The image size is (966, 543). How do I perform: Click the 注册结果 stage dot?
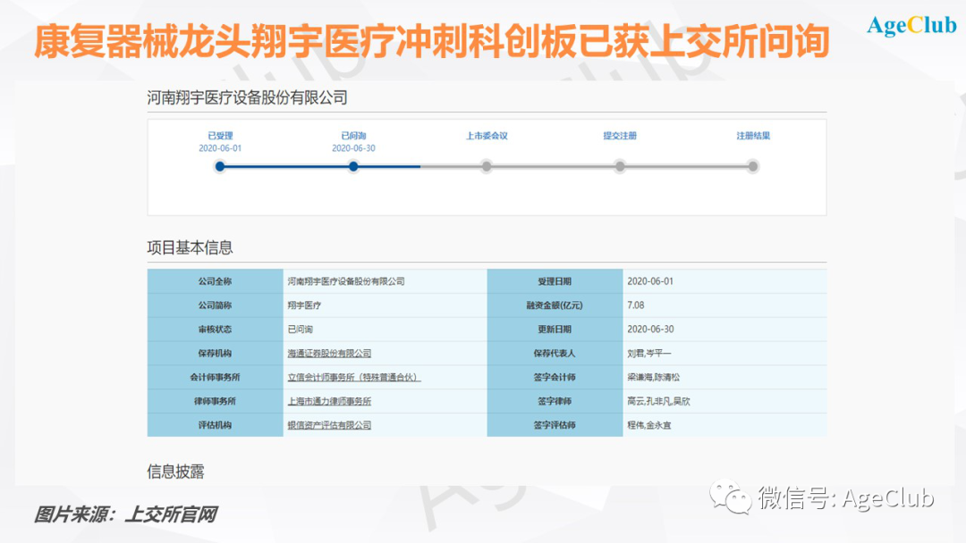click(x=753, y=166)
